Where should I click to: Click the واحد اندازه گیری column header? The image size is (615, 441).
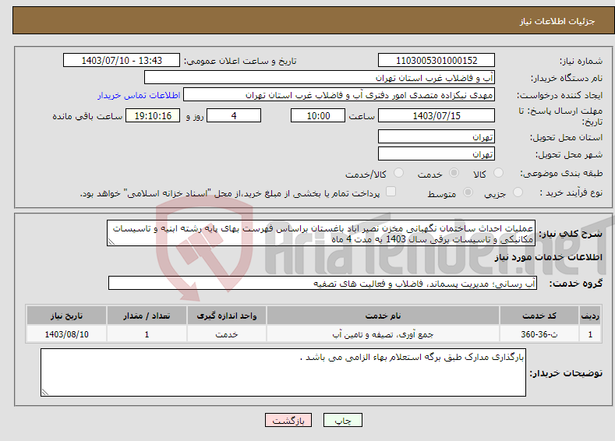(227, 316)
